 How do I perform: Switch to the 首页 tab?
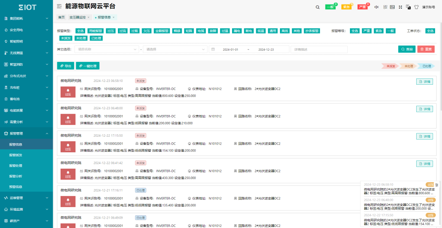[x=61, y=17]
